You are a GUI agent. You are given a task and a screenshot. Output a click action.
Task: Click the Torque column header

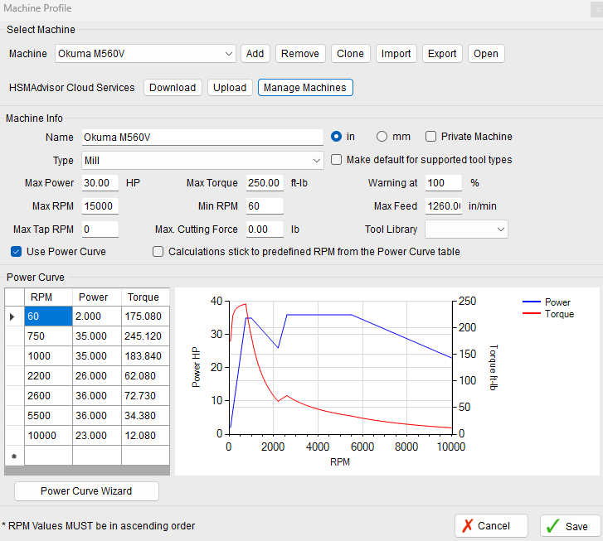(x=145, y=297)
